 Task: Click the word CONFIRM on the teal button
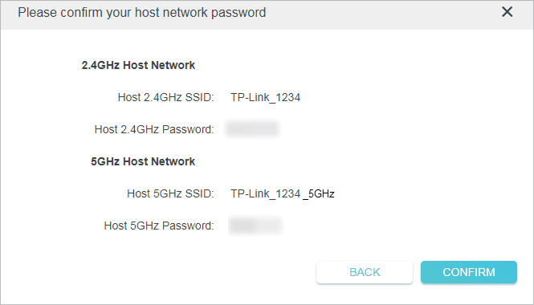click(x=469, y=272)
